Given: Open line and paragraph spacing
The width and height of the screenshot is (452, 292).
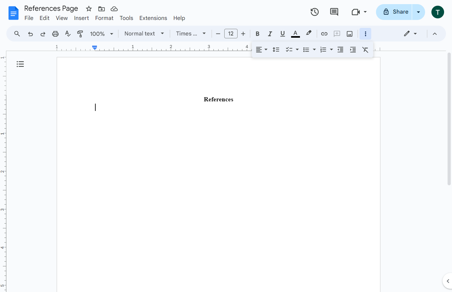Looking at the screenshot, I should pos(276,50).
